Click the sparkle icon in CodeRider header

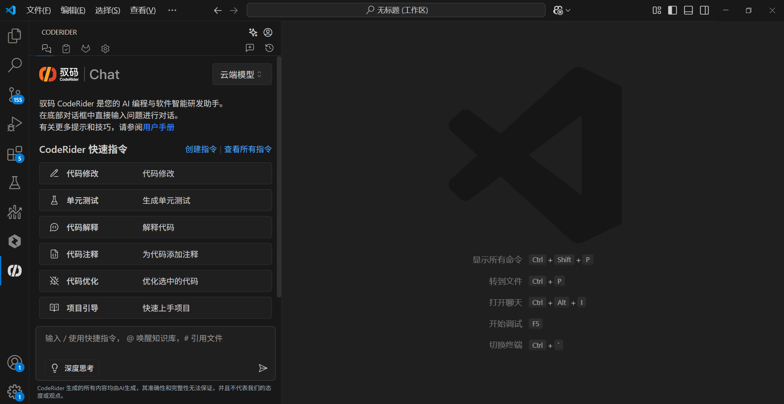click(x=253, y=32)
